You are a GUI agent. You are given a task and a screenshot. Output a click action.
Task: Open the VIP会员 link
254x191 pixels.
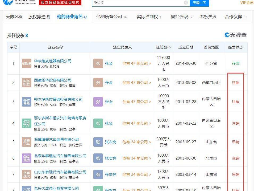pyautogui.click(x=247, y=3)
